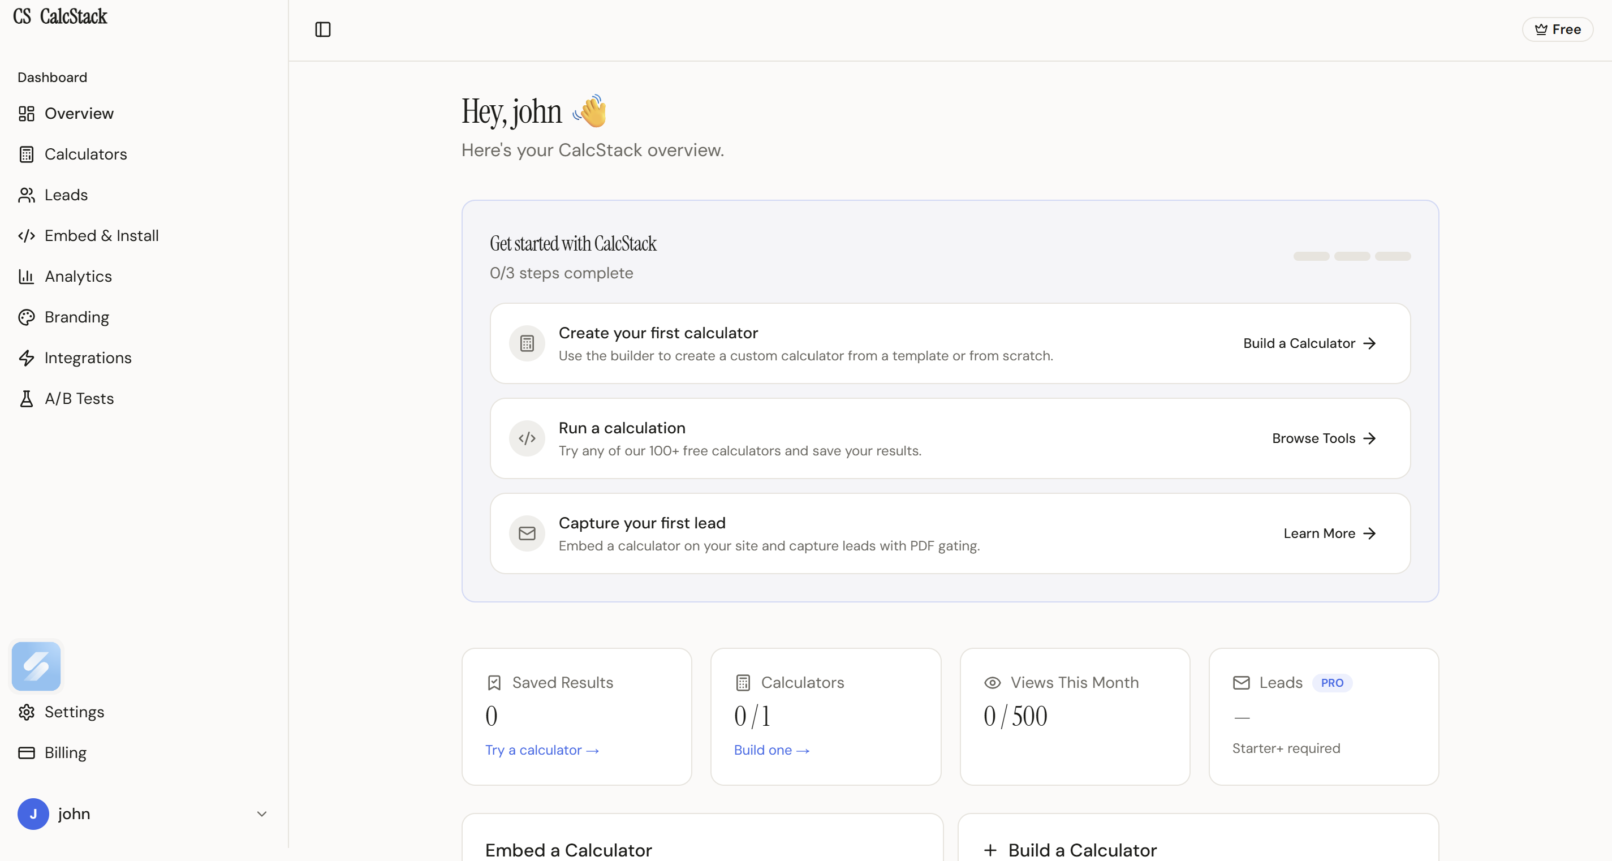
Task: Click the Branding palette icon
Action: [26, 317]
